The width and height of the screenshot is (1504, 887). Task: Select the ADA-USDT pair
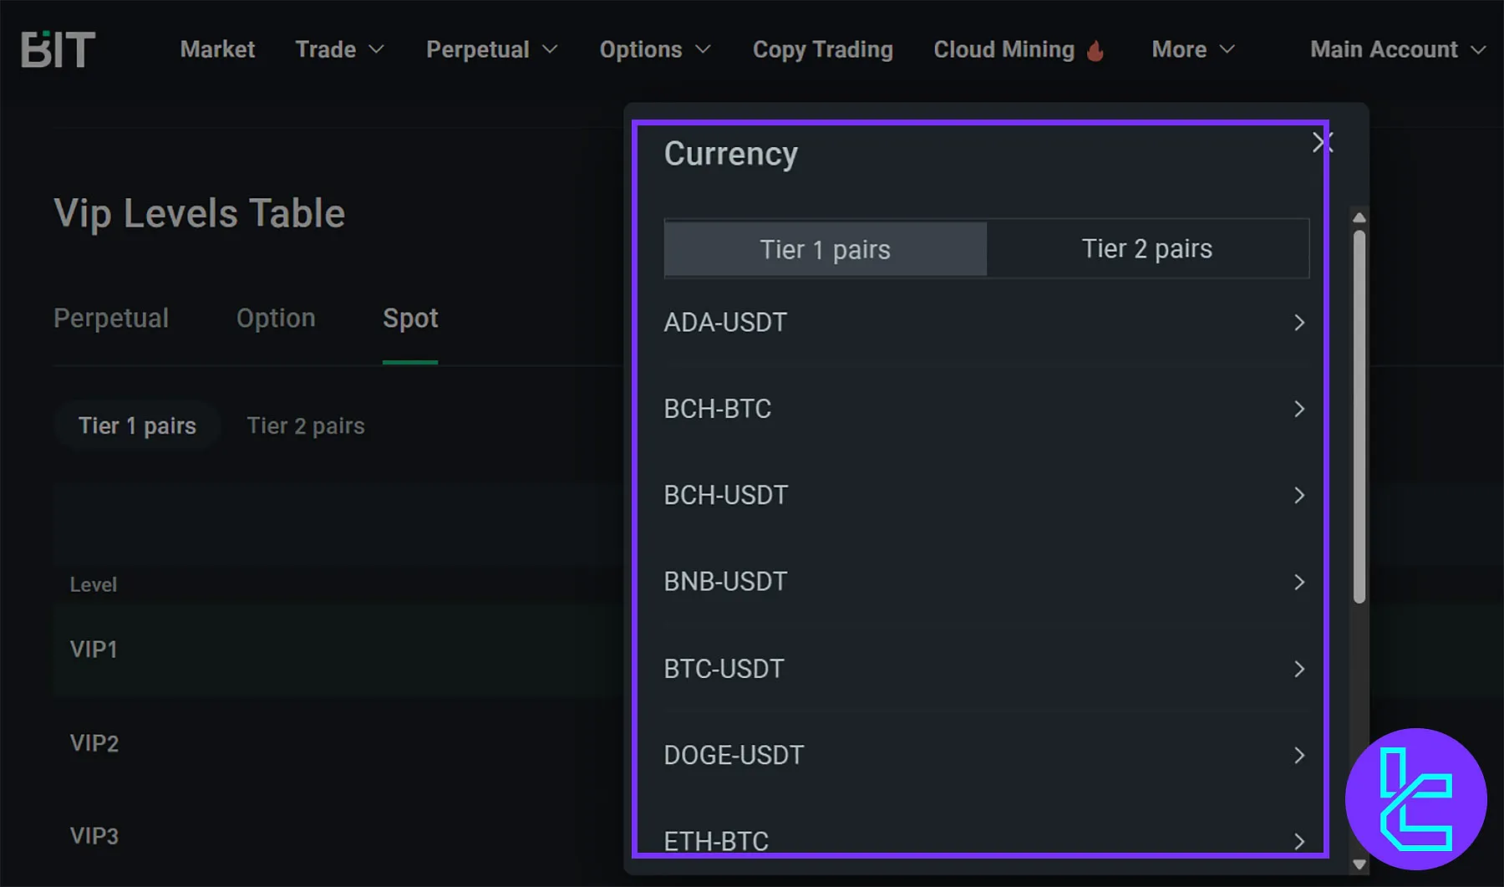986,323
